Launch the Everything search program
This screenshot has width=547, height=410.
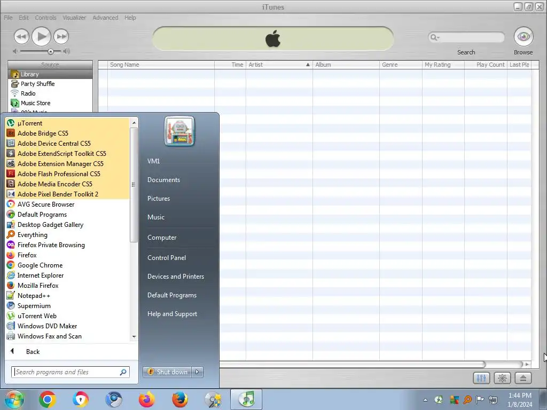tap(68, 235)
